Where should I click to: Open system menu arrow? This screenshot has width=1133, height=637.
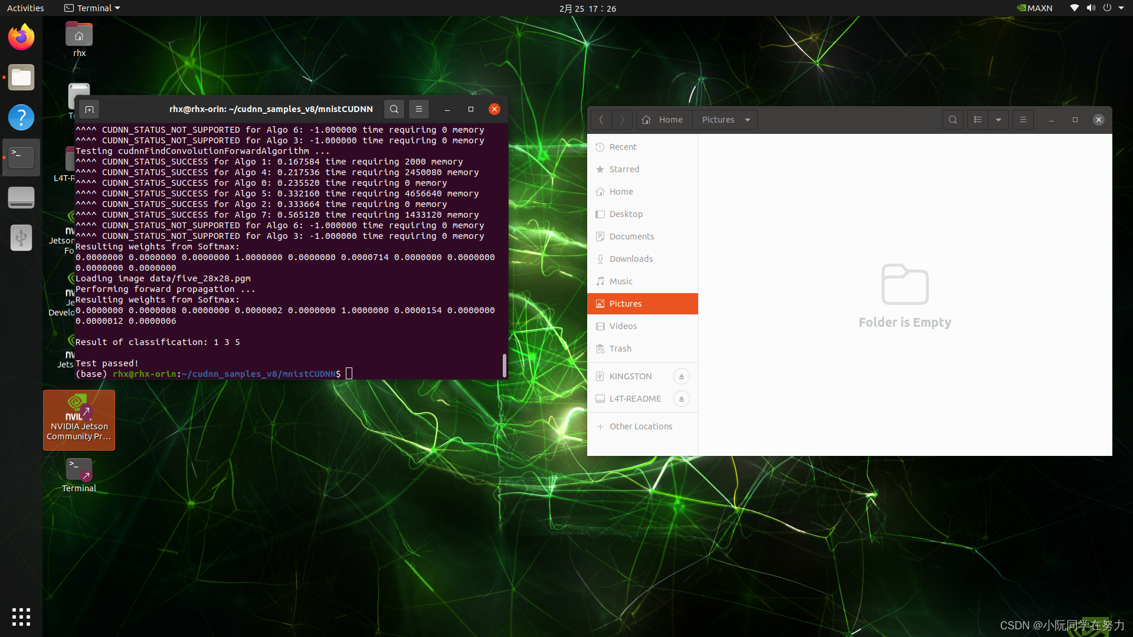click(1121, 8)
